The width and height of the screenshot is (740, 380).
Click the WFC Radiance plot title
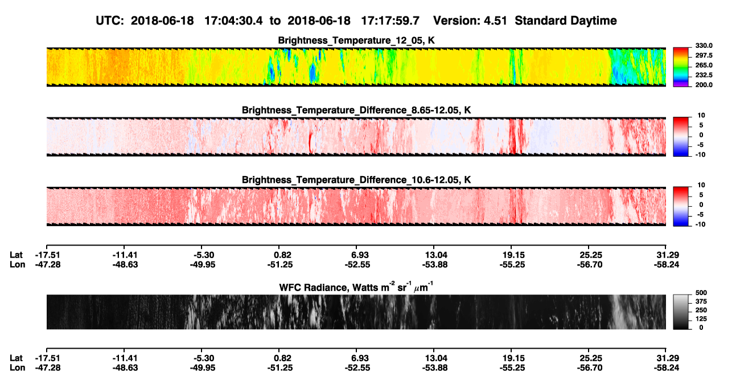click(356, 287)
